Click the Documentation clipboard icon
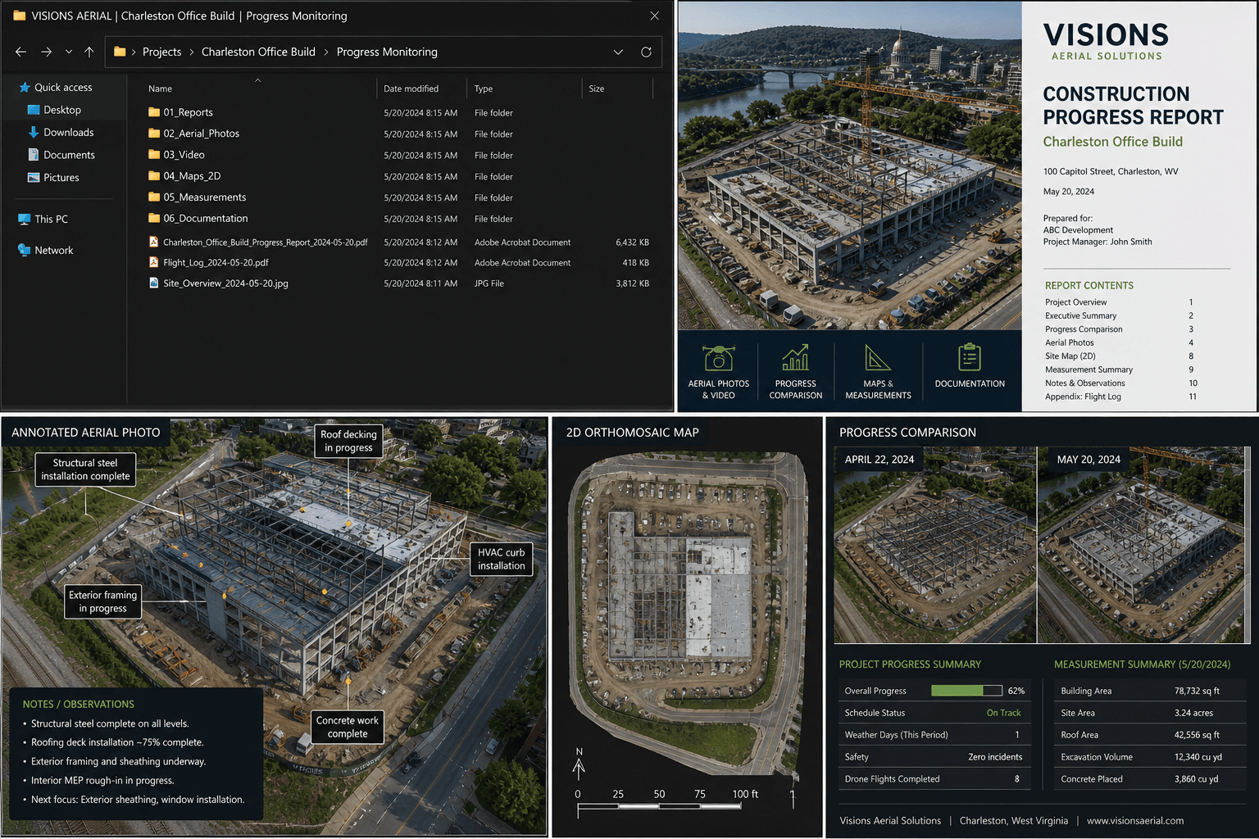 [970, 357]
